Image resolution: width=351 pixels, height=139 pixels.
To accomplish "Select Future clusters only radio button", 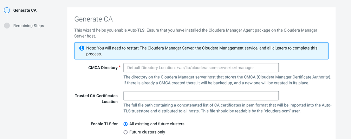I will (125, 132).
